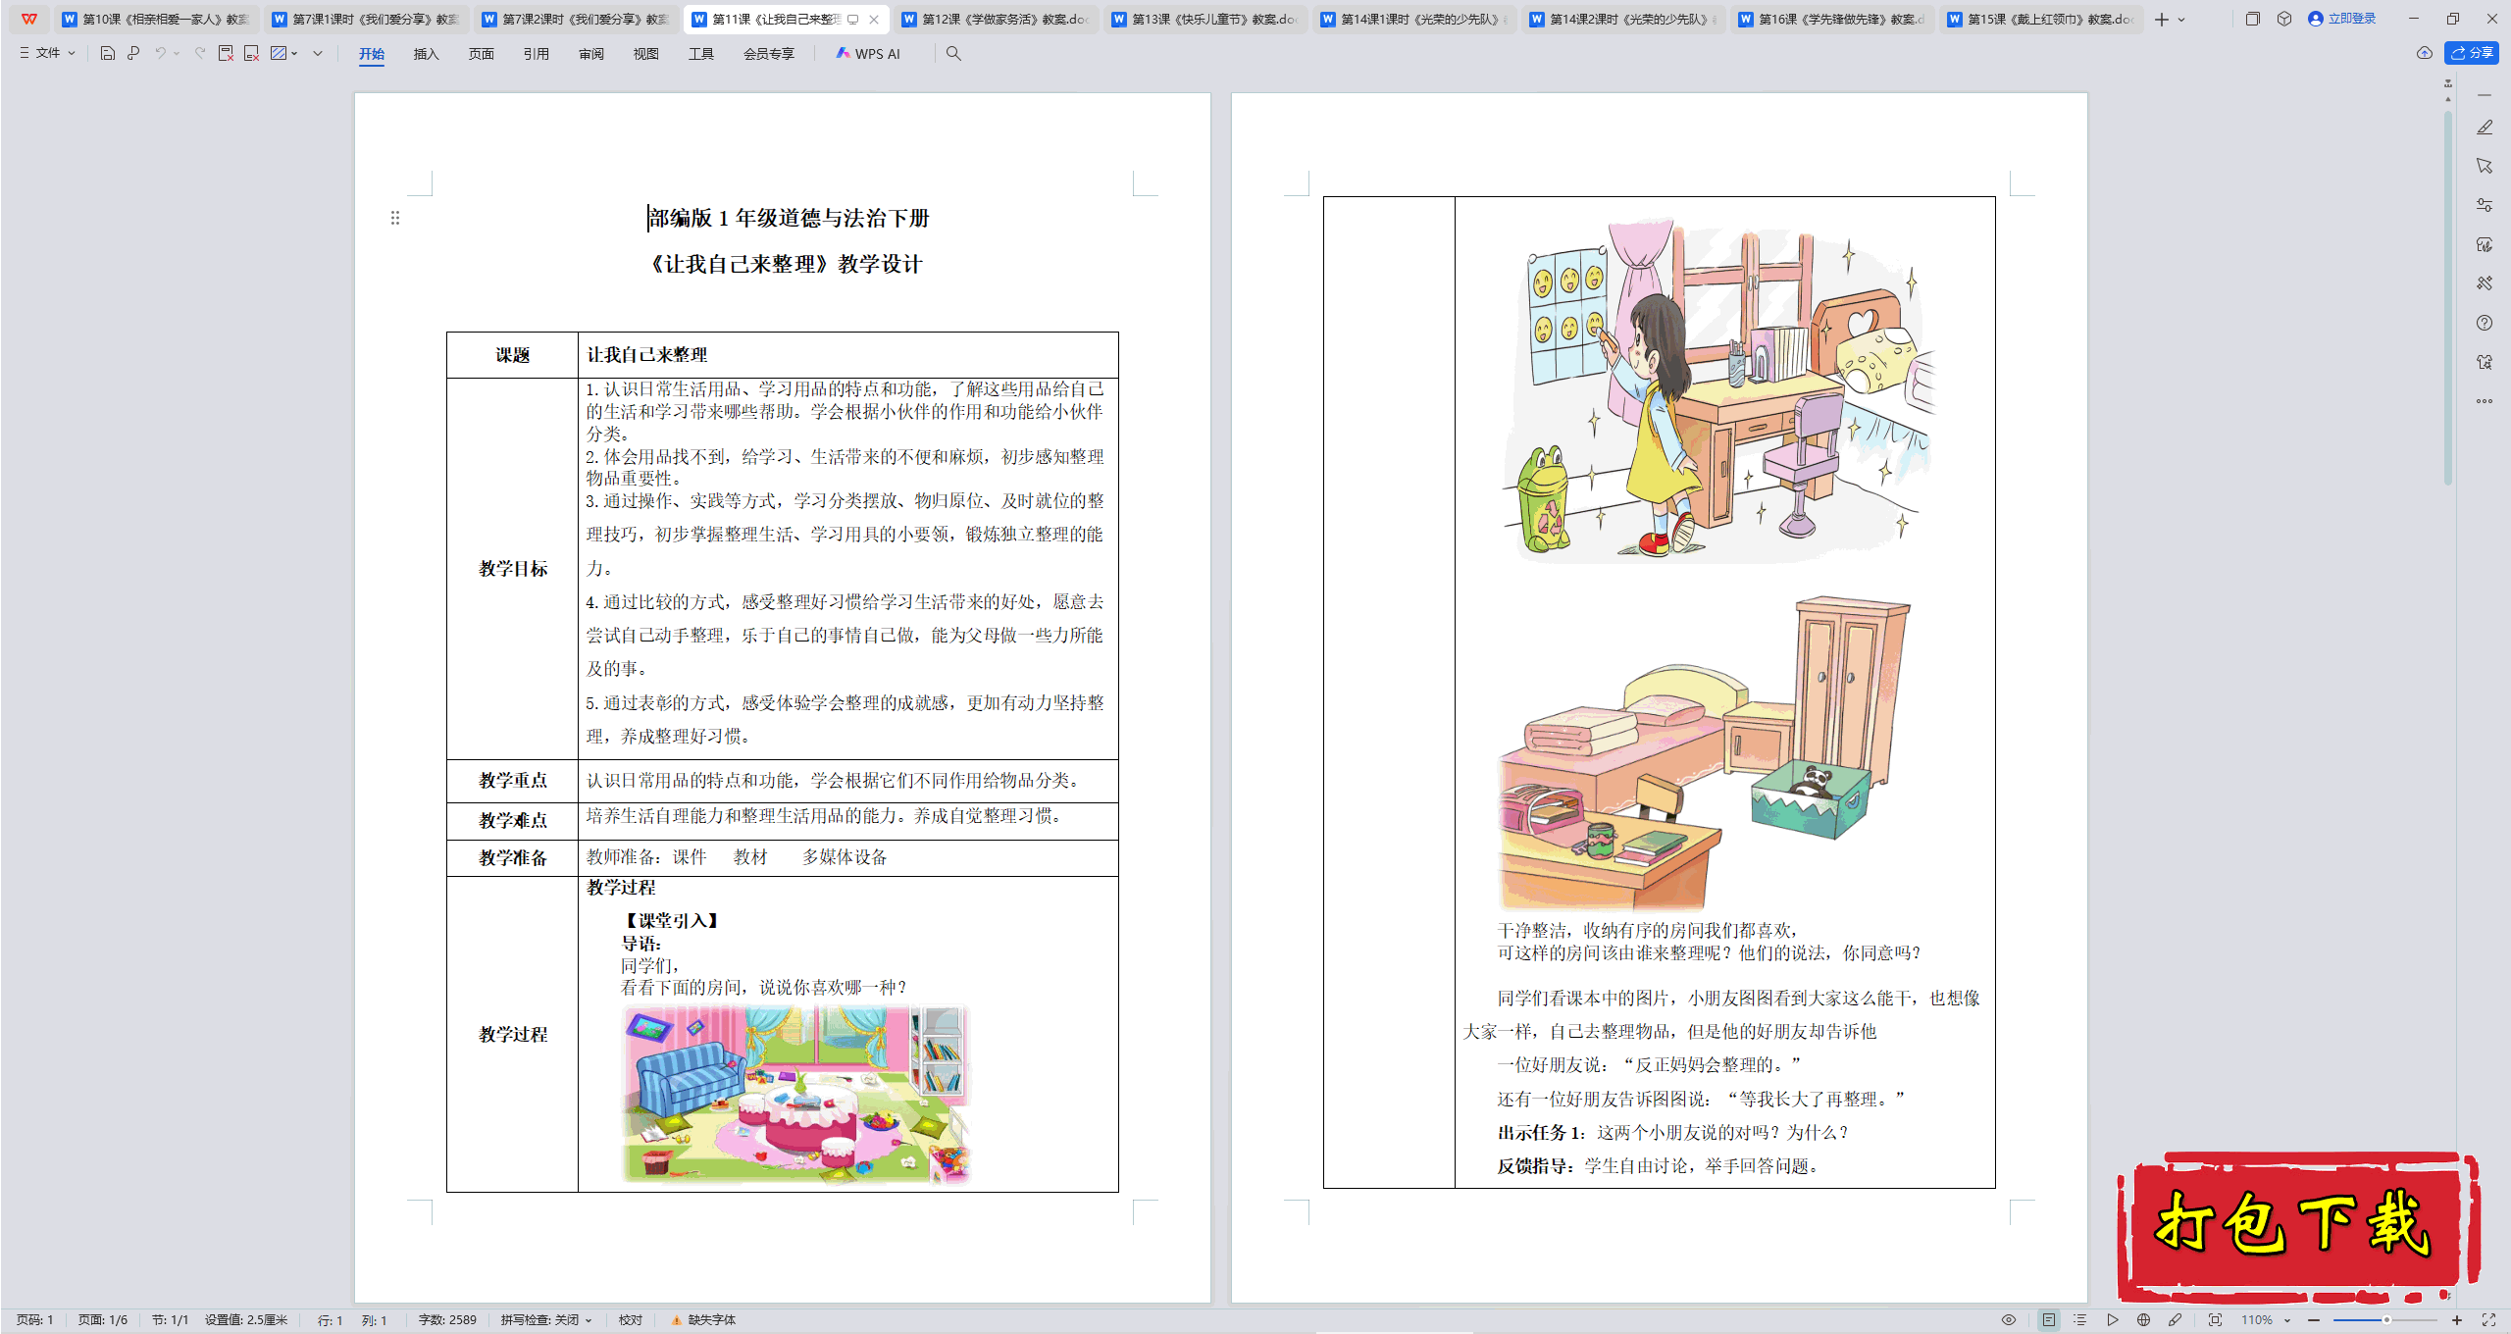The height and width of the screenshot is (1334, 2511).
Task: Click the zoom slider handle
Action: (x=2386, y=1320)
